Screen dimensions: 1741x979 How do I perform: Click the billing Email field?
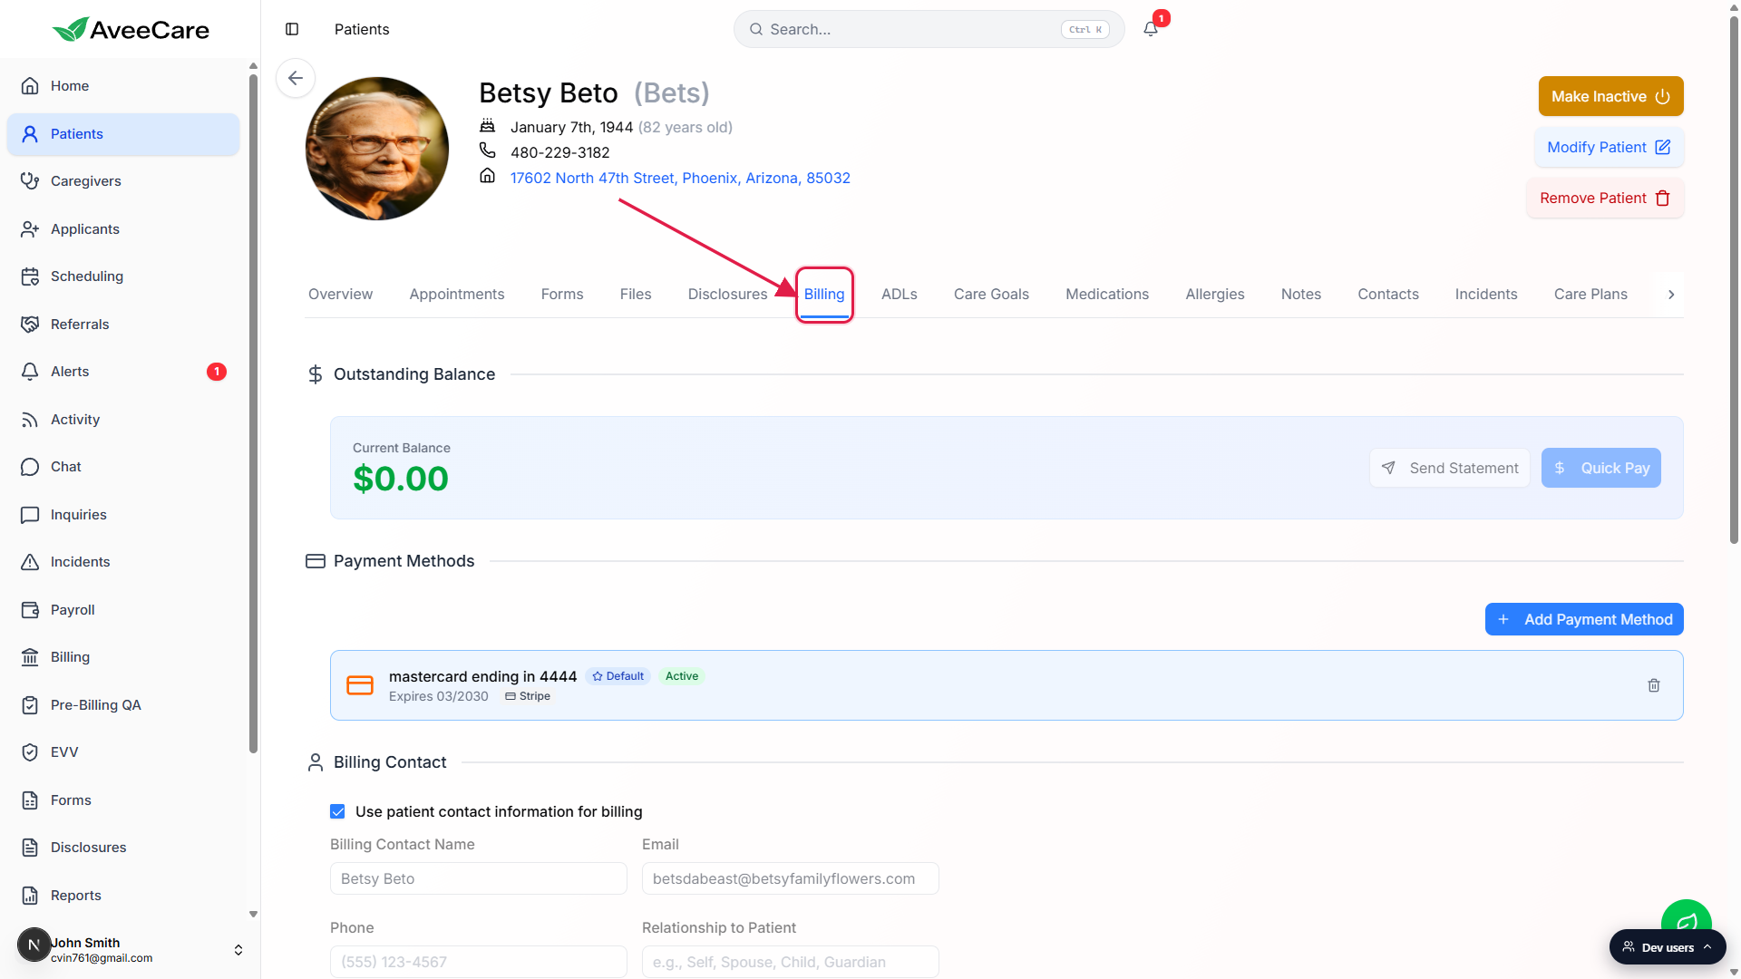tap(790, 879)
